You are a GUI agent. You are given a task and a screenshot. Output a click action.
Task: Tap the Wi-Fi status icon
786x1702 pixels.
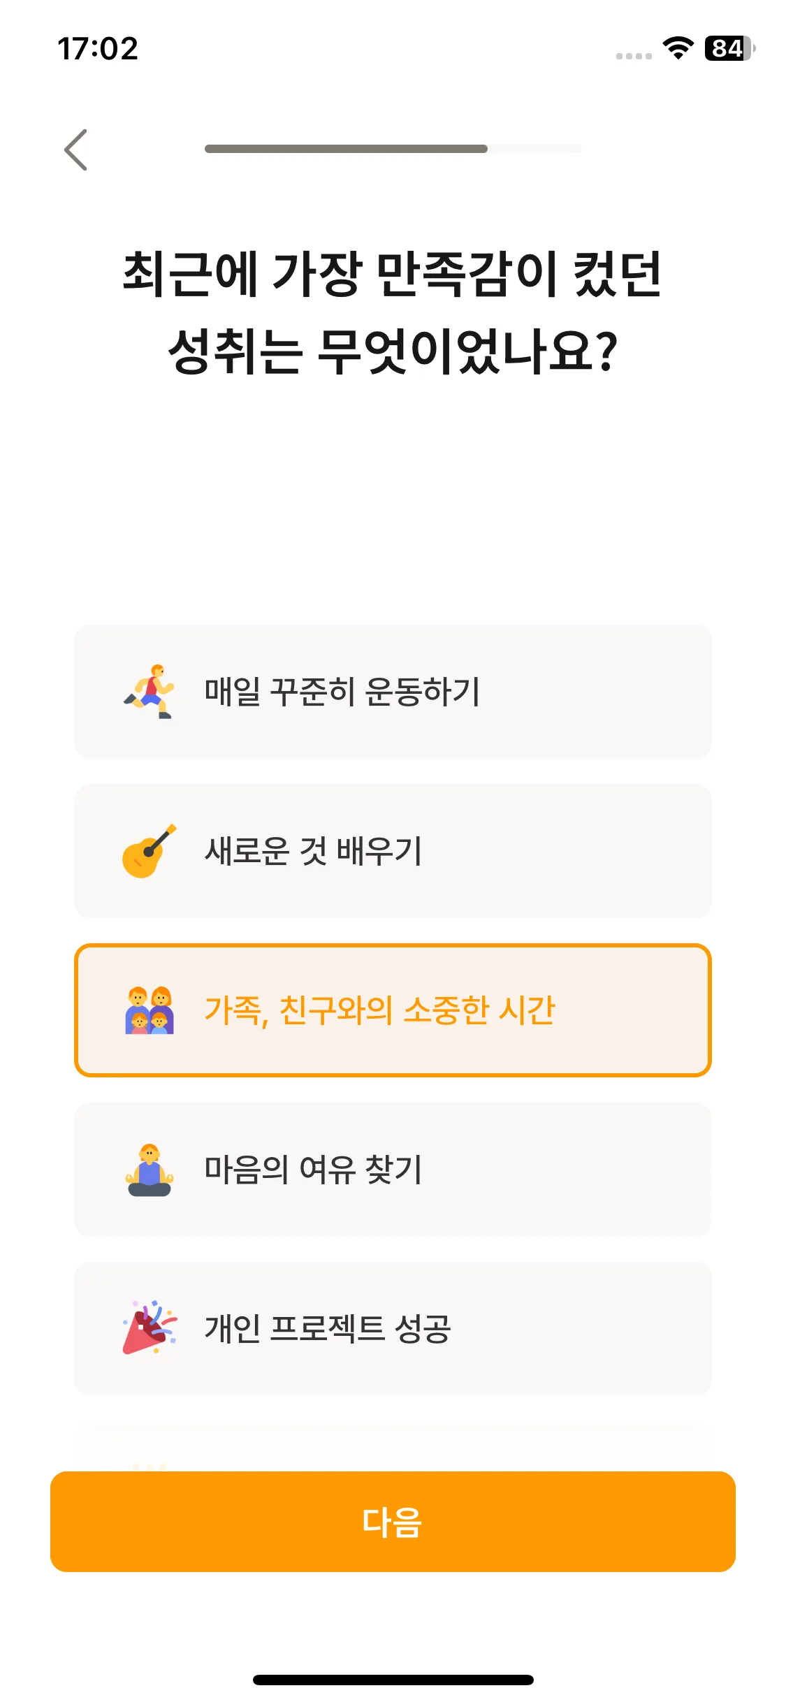click(678, 48)
